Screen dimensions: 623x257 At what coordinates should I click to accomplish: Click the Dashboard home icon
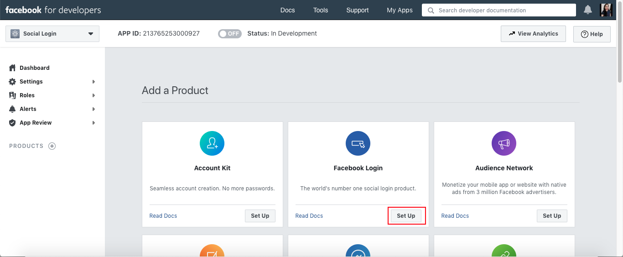pos(12,68)
